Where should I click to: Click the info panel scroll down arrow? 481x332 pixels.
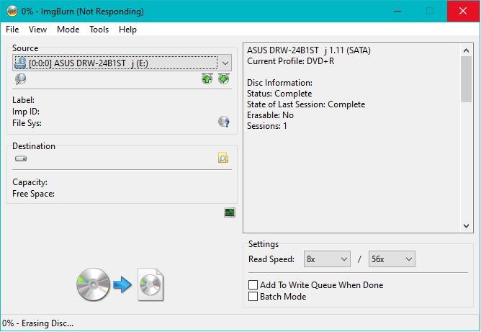pyautogui.click(x=467, y=226)
